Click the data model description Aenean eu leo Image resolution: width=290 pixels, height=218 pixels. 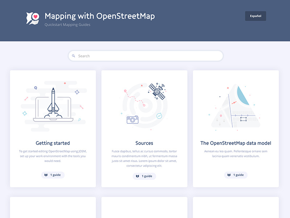click(236, 154)
